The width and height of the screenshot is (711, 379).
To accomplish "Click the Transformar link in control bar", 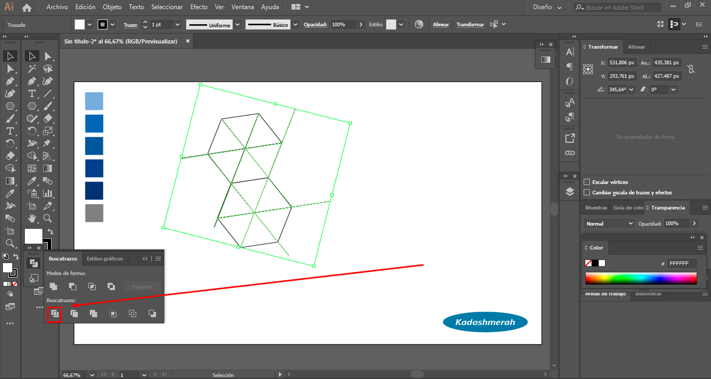I will [470, 24].
